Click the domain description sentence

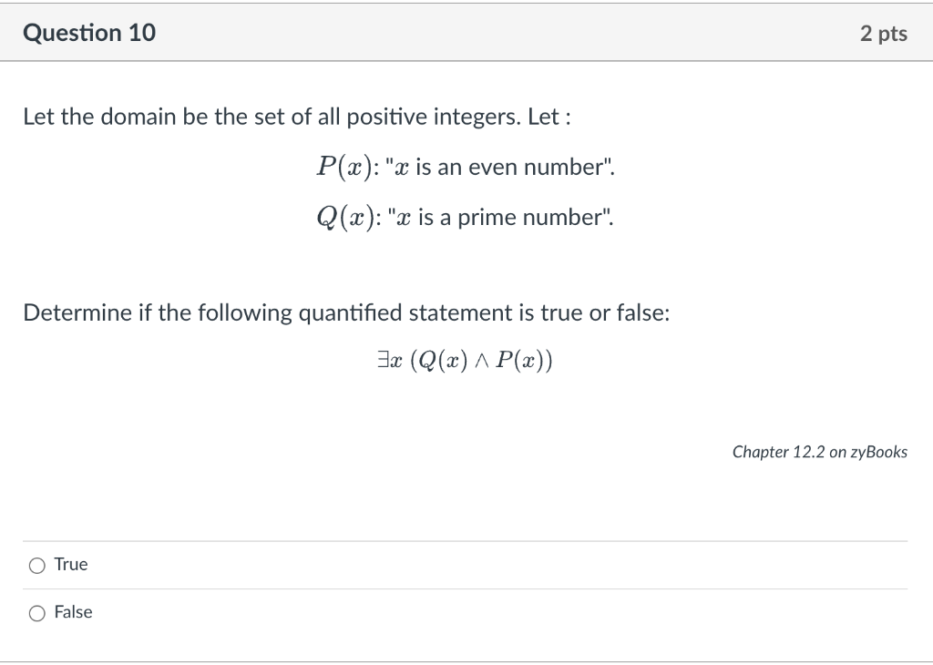pos(296,116)
